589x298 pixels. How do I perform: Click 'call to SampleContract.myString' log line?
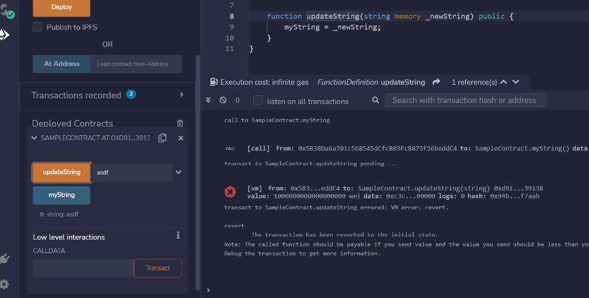tap(277, 120)
